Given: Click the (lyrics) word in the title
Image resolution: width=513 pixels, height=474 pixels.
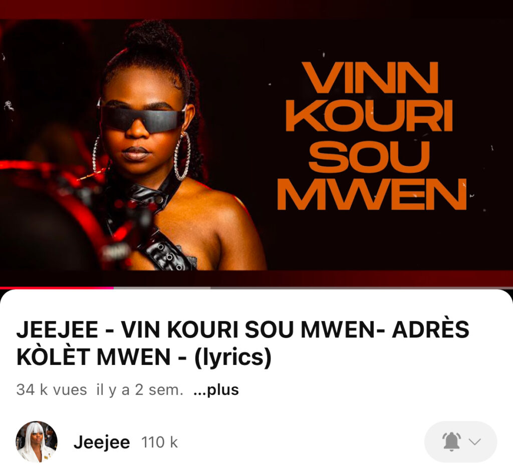Looking at the screenshot, I should click(233, 357).
